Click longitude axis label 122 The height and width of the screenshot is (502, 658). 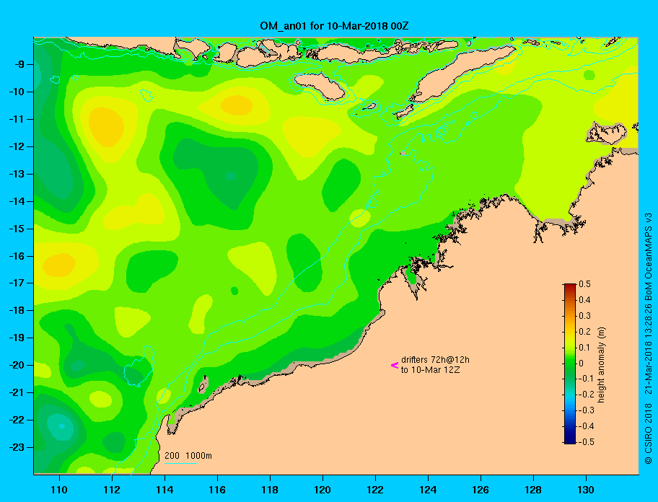(375, 490)
